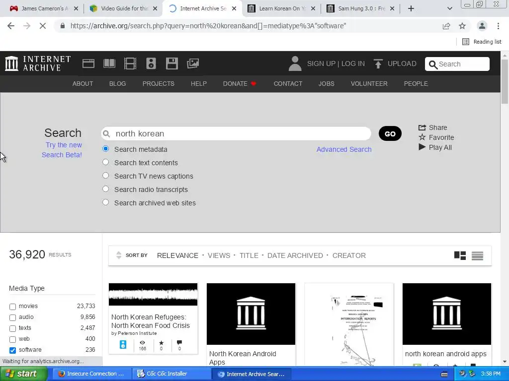Viewport: 509px width, 381px height.
Task: Open the PROJECTS menu item
Action: pos(159,83)
